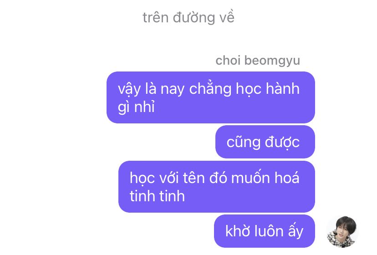Click the word 'choi' above the messages
Image resolution: width=377 pixels, height=255 pixels.
228,60
